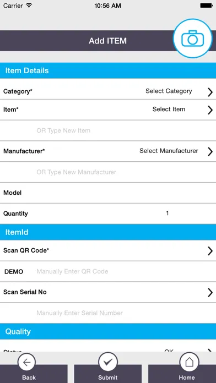Tap the camera icon to add photo
The width and height of the screenshot is (216, 383).
click(192, 39)
